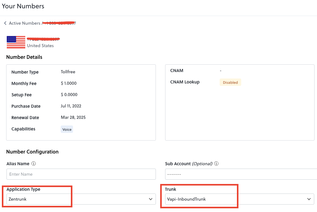317x212 pixels.
Task: Open the Application Type dropdown
Action: click(x=81, y=199)
